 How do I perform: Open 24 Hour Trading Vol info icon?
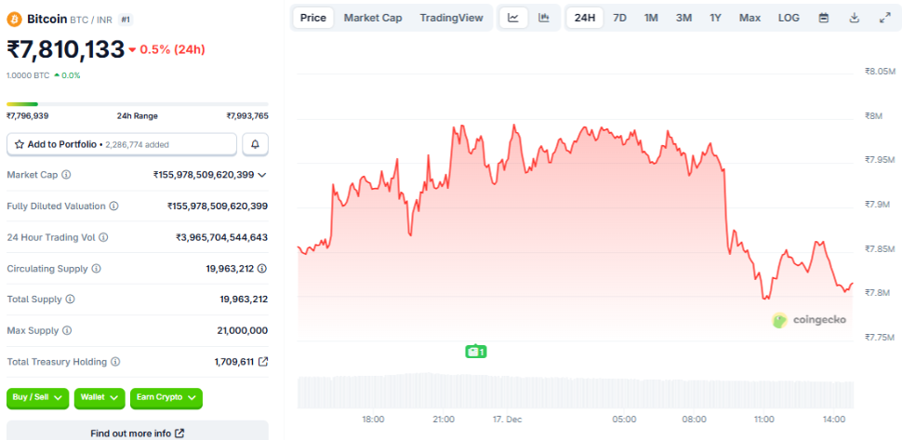point(103,237)
